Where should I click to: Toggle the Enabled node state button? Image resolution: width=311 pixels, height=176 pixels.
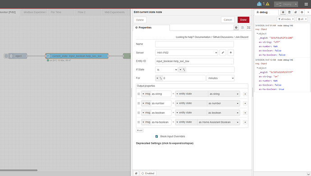[148, 173]
